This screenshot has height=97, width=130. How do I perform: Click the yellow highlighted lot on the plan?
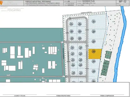pyautogui.click(x=95, y=54)
